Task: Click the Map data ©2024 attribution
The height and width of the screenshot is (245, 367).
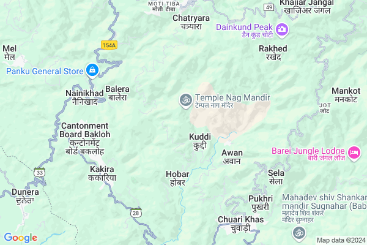Action: (x=341, y=240)
